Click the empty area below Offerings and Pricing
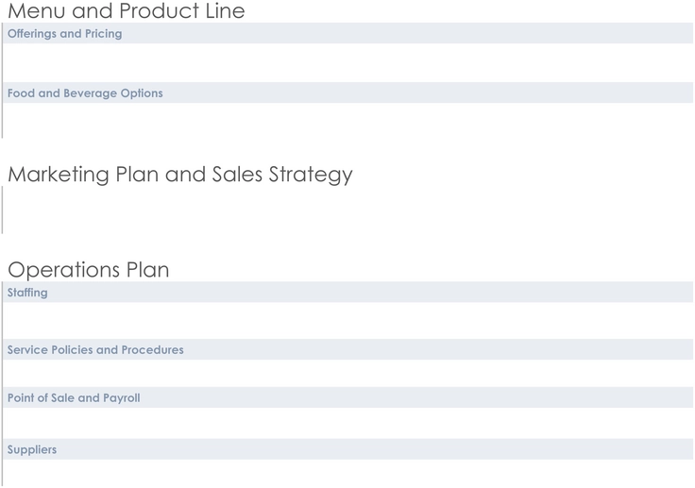Image resolution: width=695 pixels, height=488 pixels. 347,62
